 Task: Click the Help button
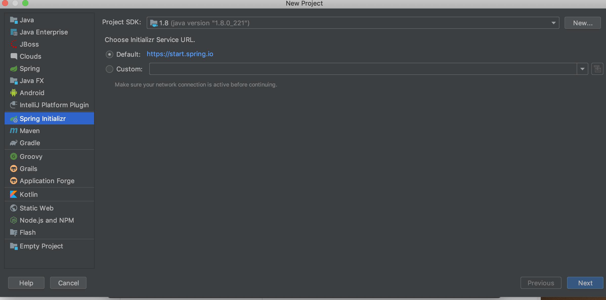(x=26, y=283)
